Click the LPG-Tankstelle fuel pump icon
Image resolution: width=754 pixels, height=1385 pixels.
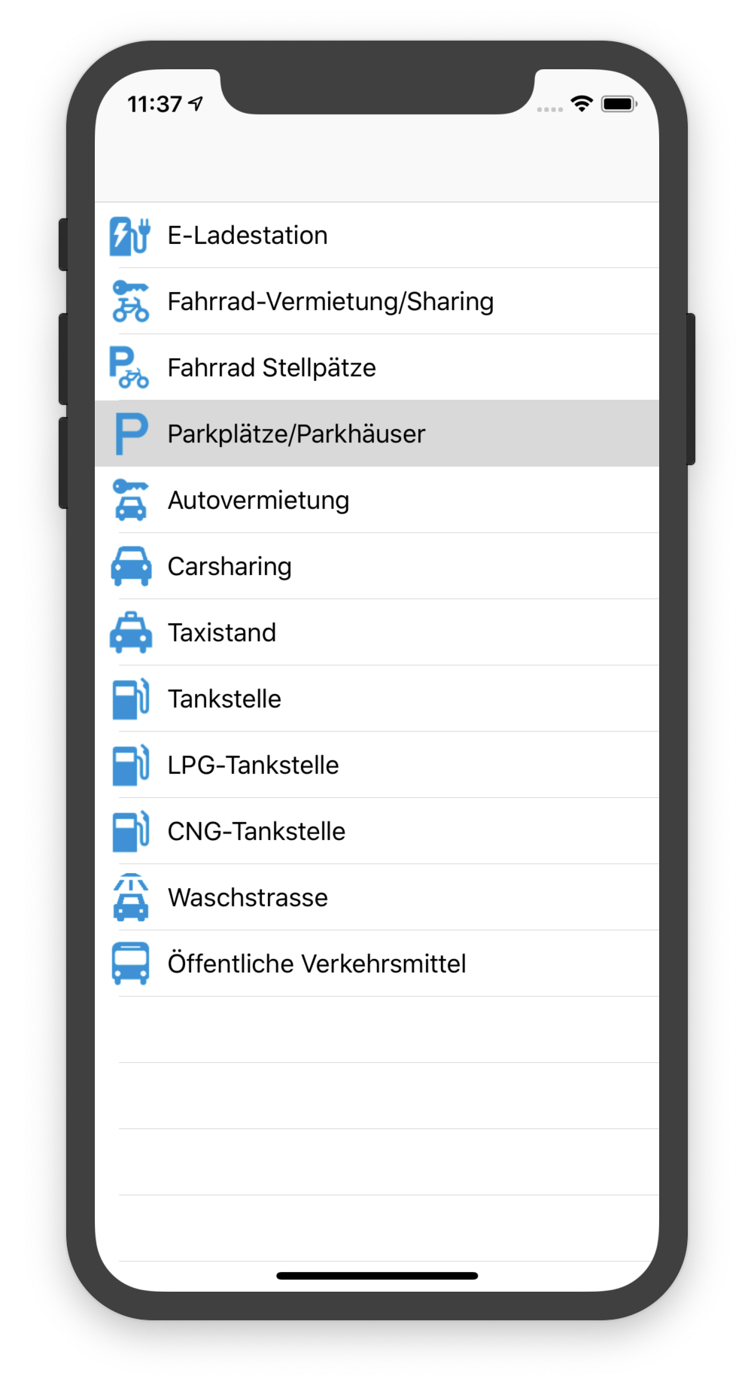point(130,766)
